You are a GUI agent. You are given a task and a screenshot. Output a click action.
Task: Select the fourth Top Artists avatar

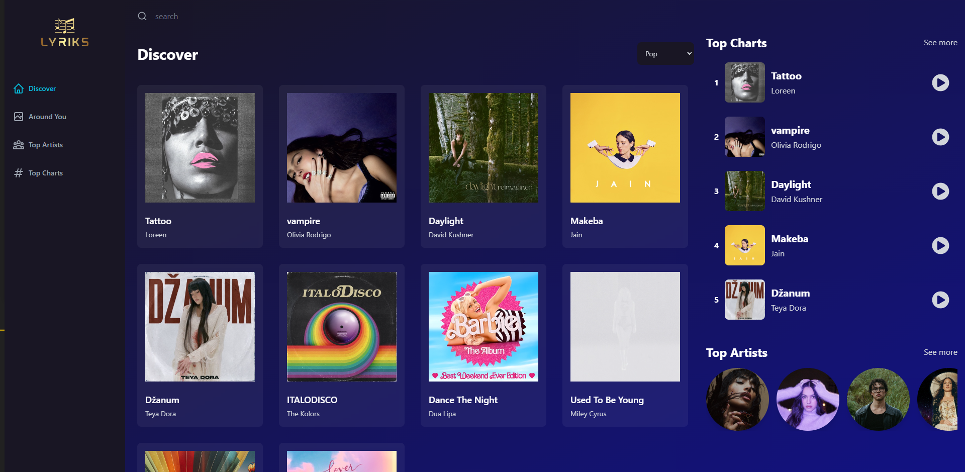[937, 400]
